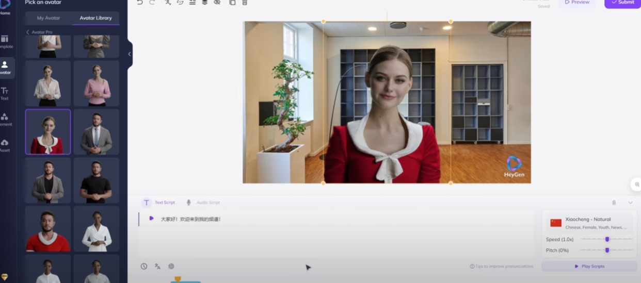Open the layers order toolbar icon

click(x=205, y=3)
